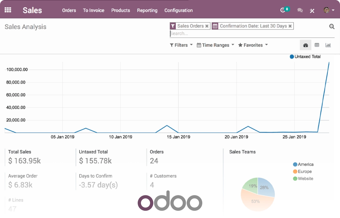Click the Sales app title

pyautogui.click(x=32, y=10)
